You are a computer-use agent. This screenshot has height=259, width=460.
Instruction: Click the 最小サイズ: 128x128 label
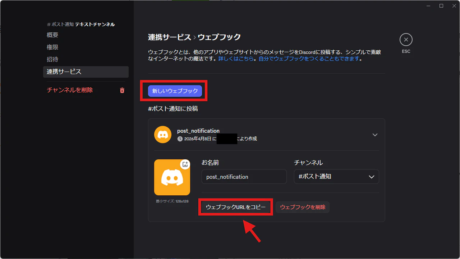coord(172,201)
